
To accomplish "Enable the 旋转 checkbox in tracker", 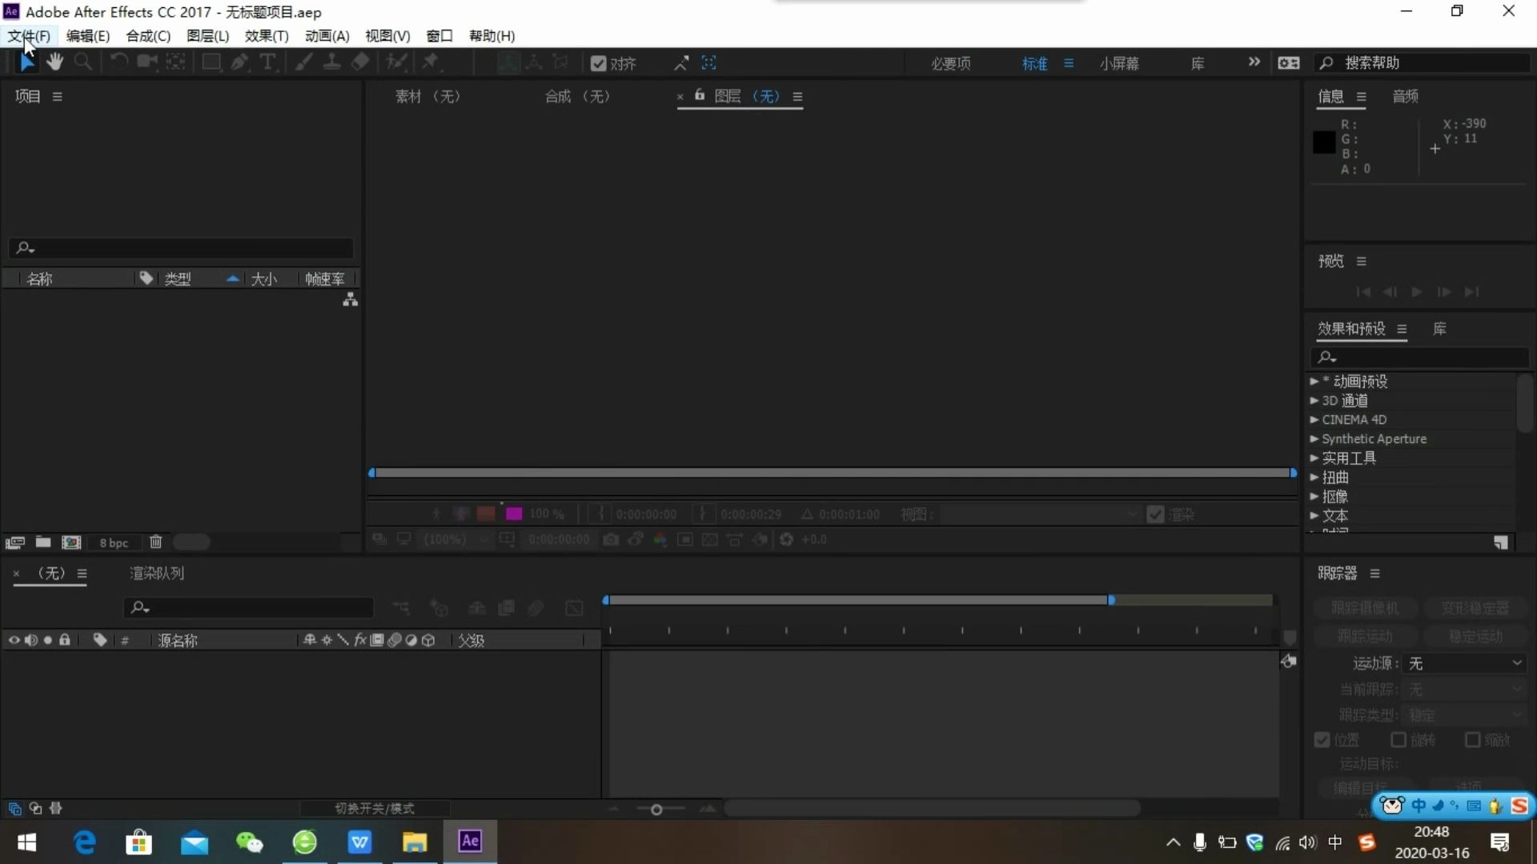I will tap(1399, 740).
